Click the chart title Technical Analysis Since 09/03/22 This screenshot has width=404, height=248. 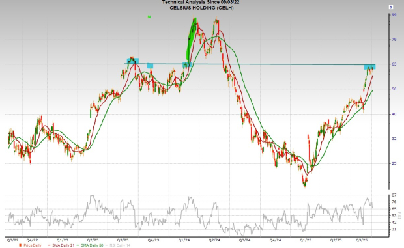coord(201,2)
